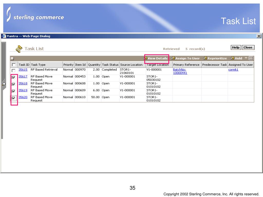This screenshot has height=197, width=263.
Task: Open task 35620 link
Action: click(23, 97)
